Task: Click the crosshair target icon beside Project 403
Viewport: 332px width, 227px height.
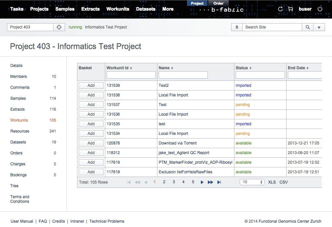Action: pos(59,27)
